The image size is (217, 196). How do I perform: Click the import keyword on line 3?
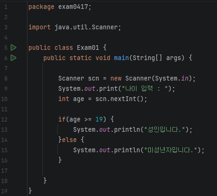click(x=40, y=27)
